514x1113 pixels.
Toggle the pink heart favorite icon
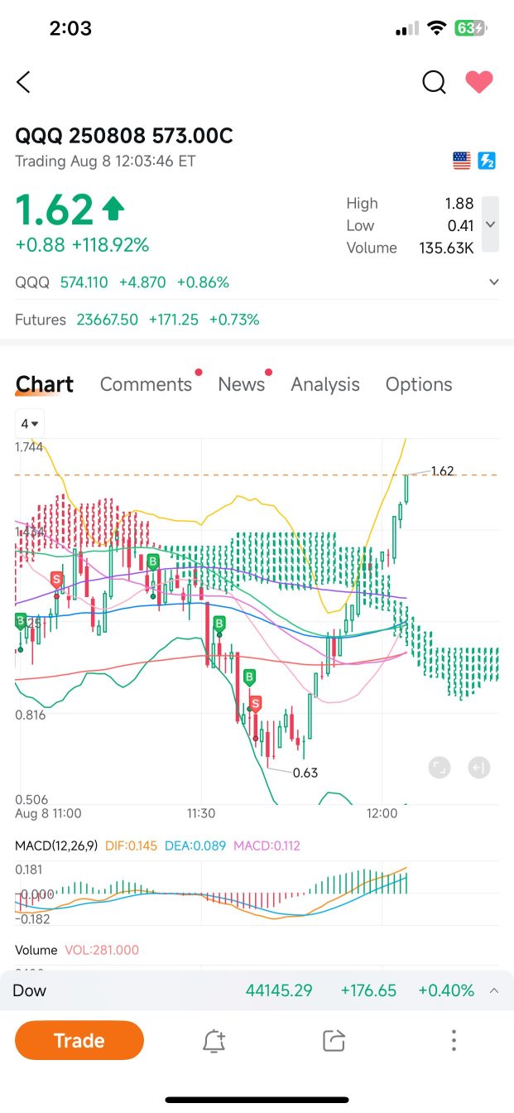click(x=479, y=81)
